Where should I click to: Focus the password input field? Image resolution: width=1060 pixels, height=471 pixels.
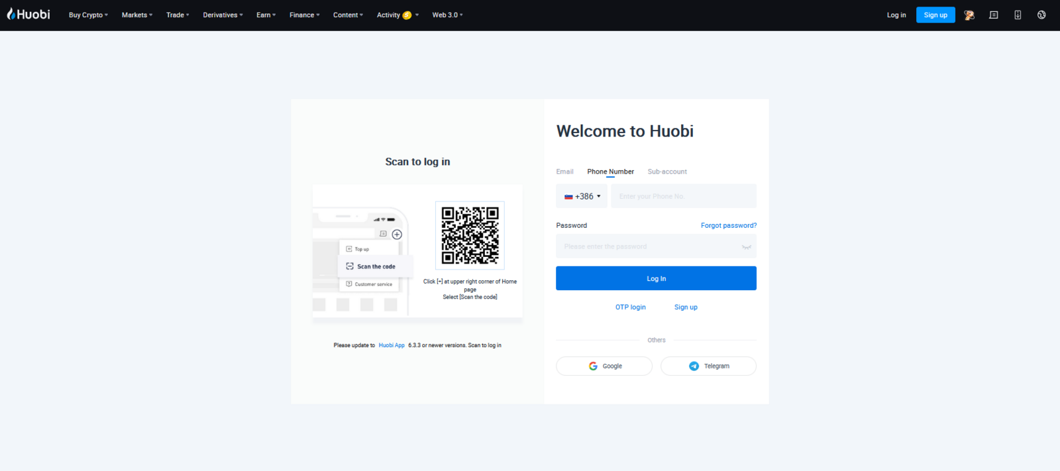coord(656,246)
